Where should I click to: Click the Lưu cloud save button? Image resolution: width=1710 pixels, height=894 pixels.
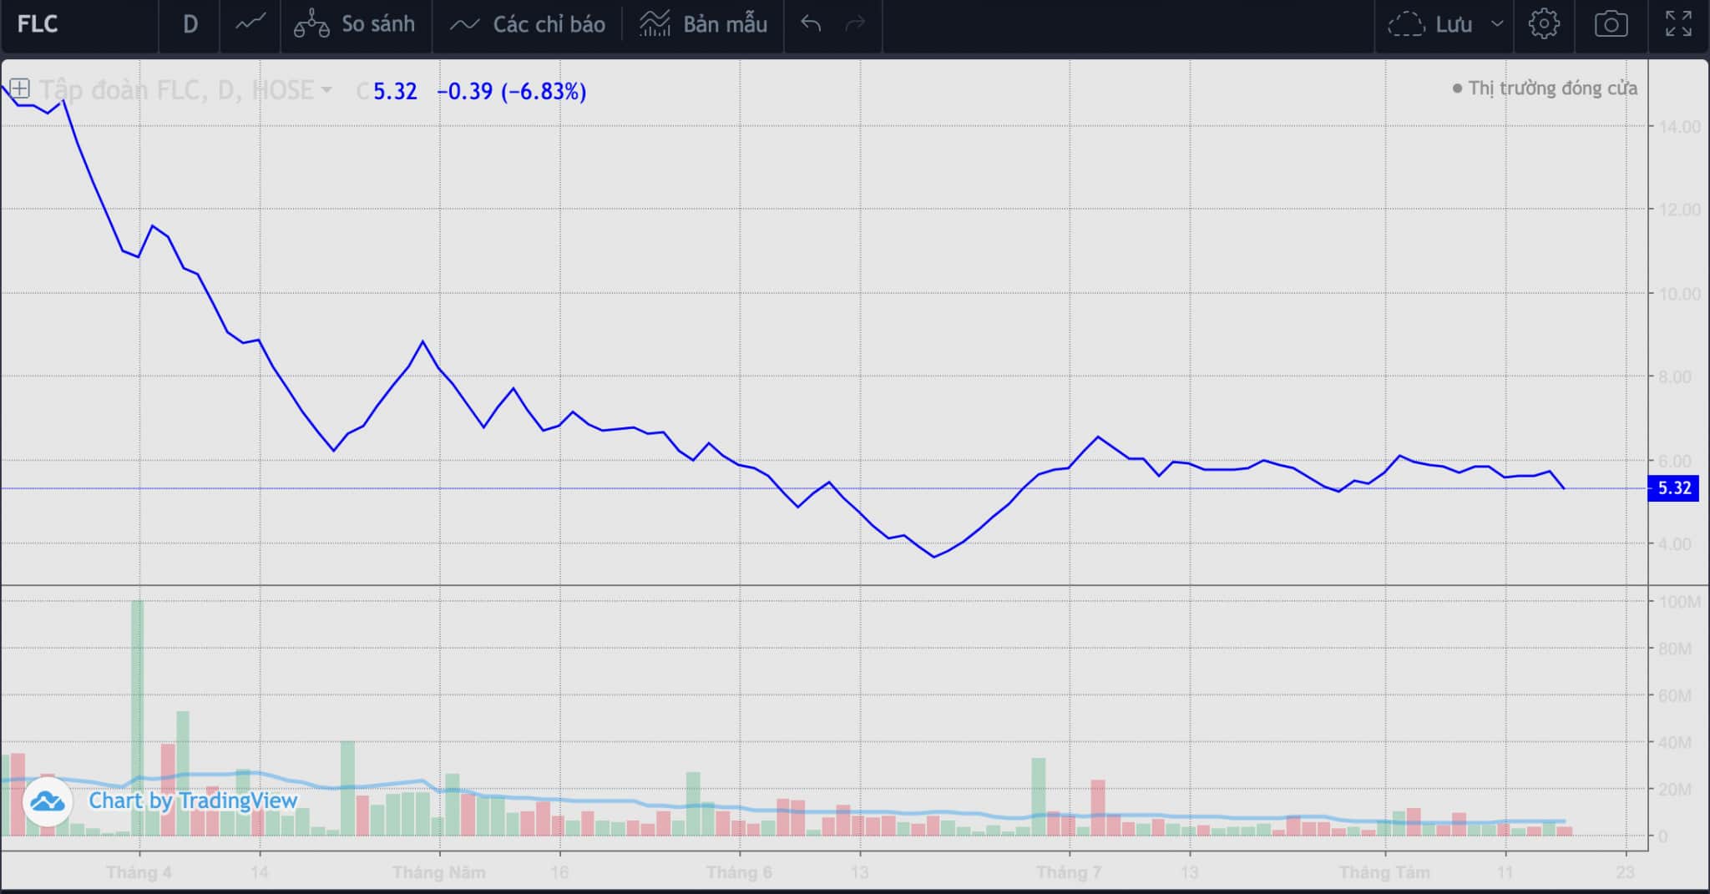tap(1429, 24)
